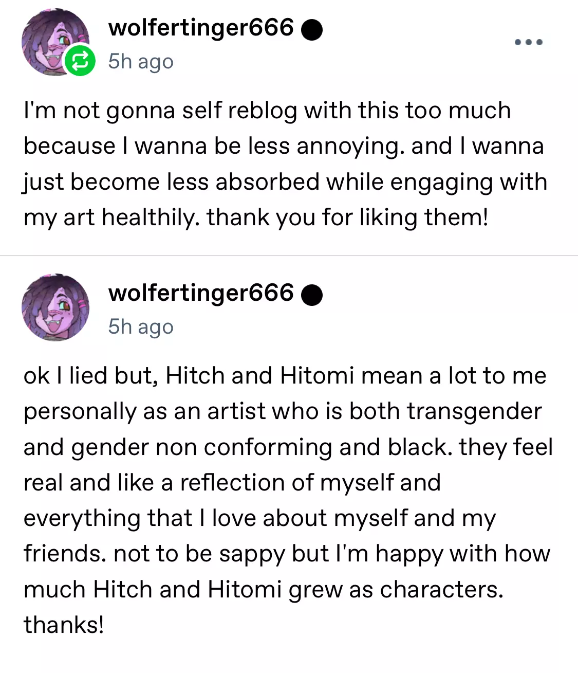Viewport: 578px width, 673px height.
Task: Click the line "because I wanna be less annoying"
Action: tap(284, 146)
